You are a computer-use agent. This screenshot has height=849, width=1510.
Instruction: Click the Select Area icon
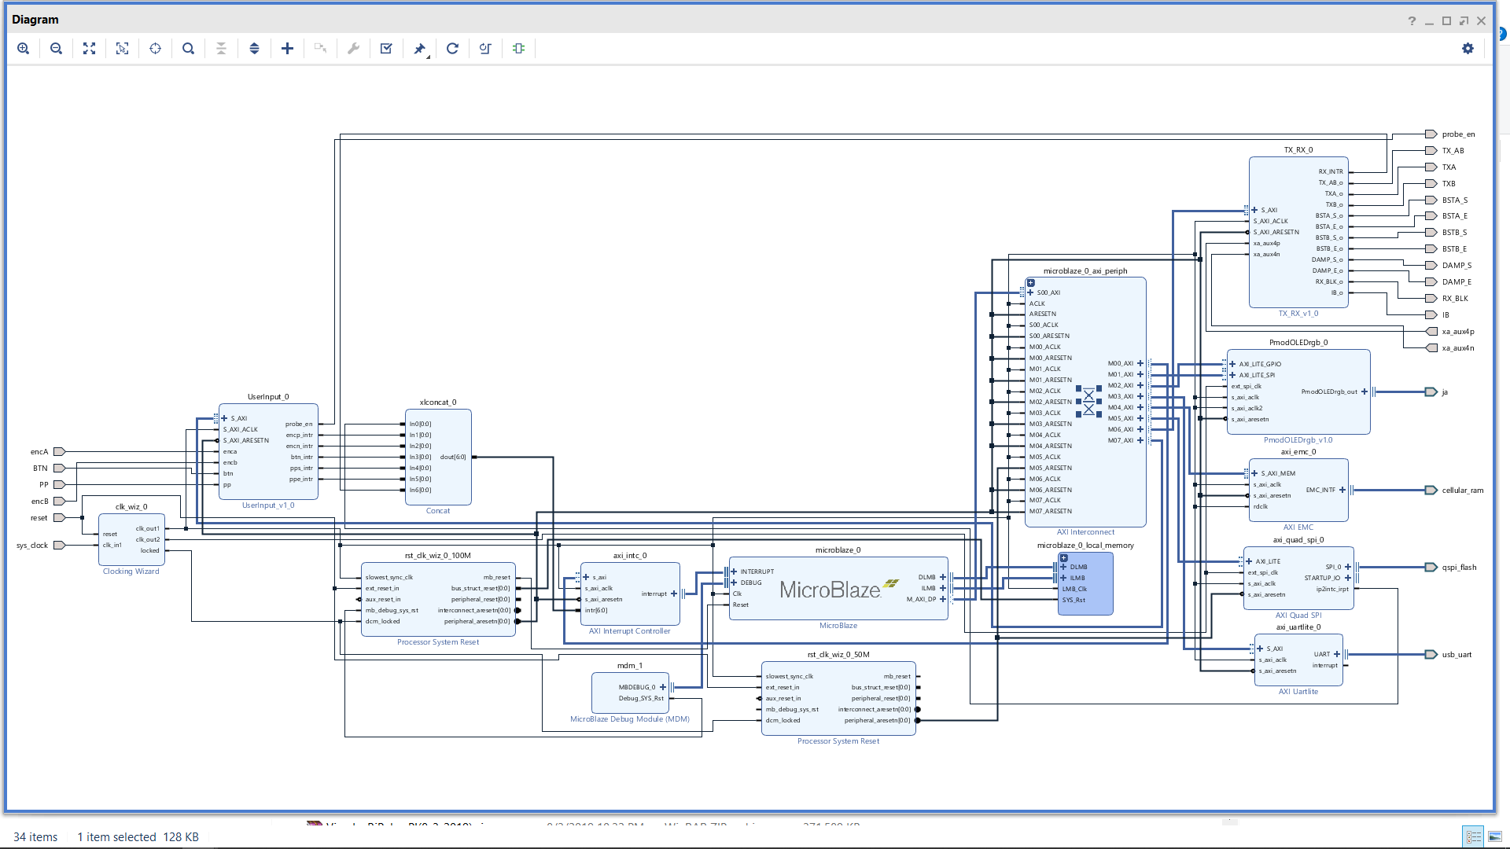122,49
